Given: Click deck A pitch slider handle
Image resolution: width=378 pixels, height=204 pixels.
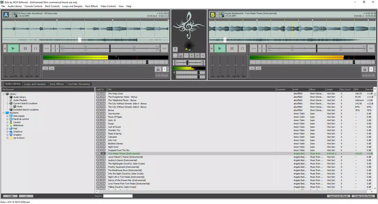Looking at the screenshot, I should (110, 48).
